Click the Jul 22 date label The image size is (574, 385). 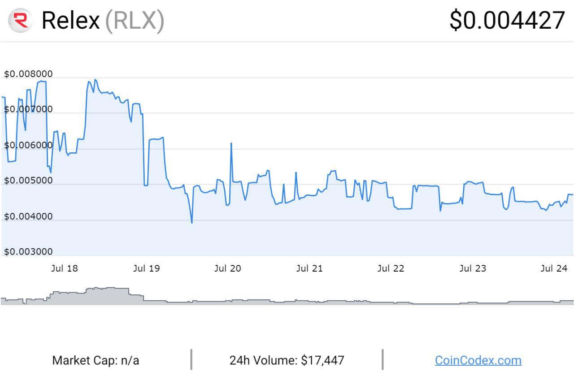[x=391, y=268]
